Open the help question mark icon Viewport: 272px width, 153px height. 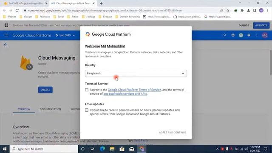click(249, 35)
